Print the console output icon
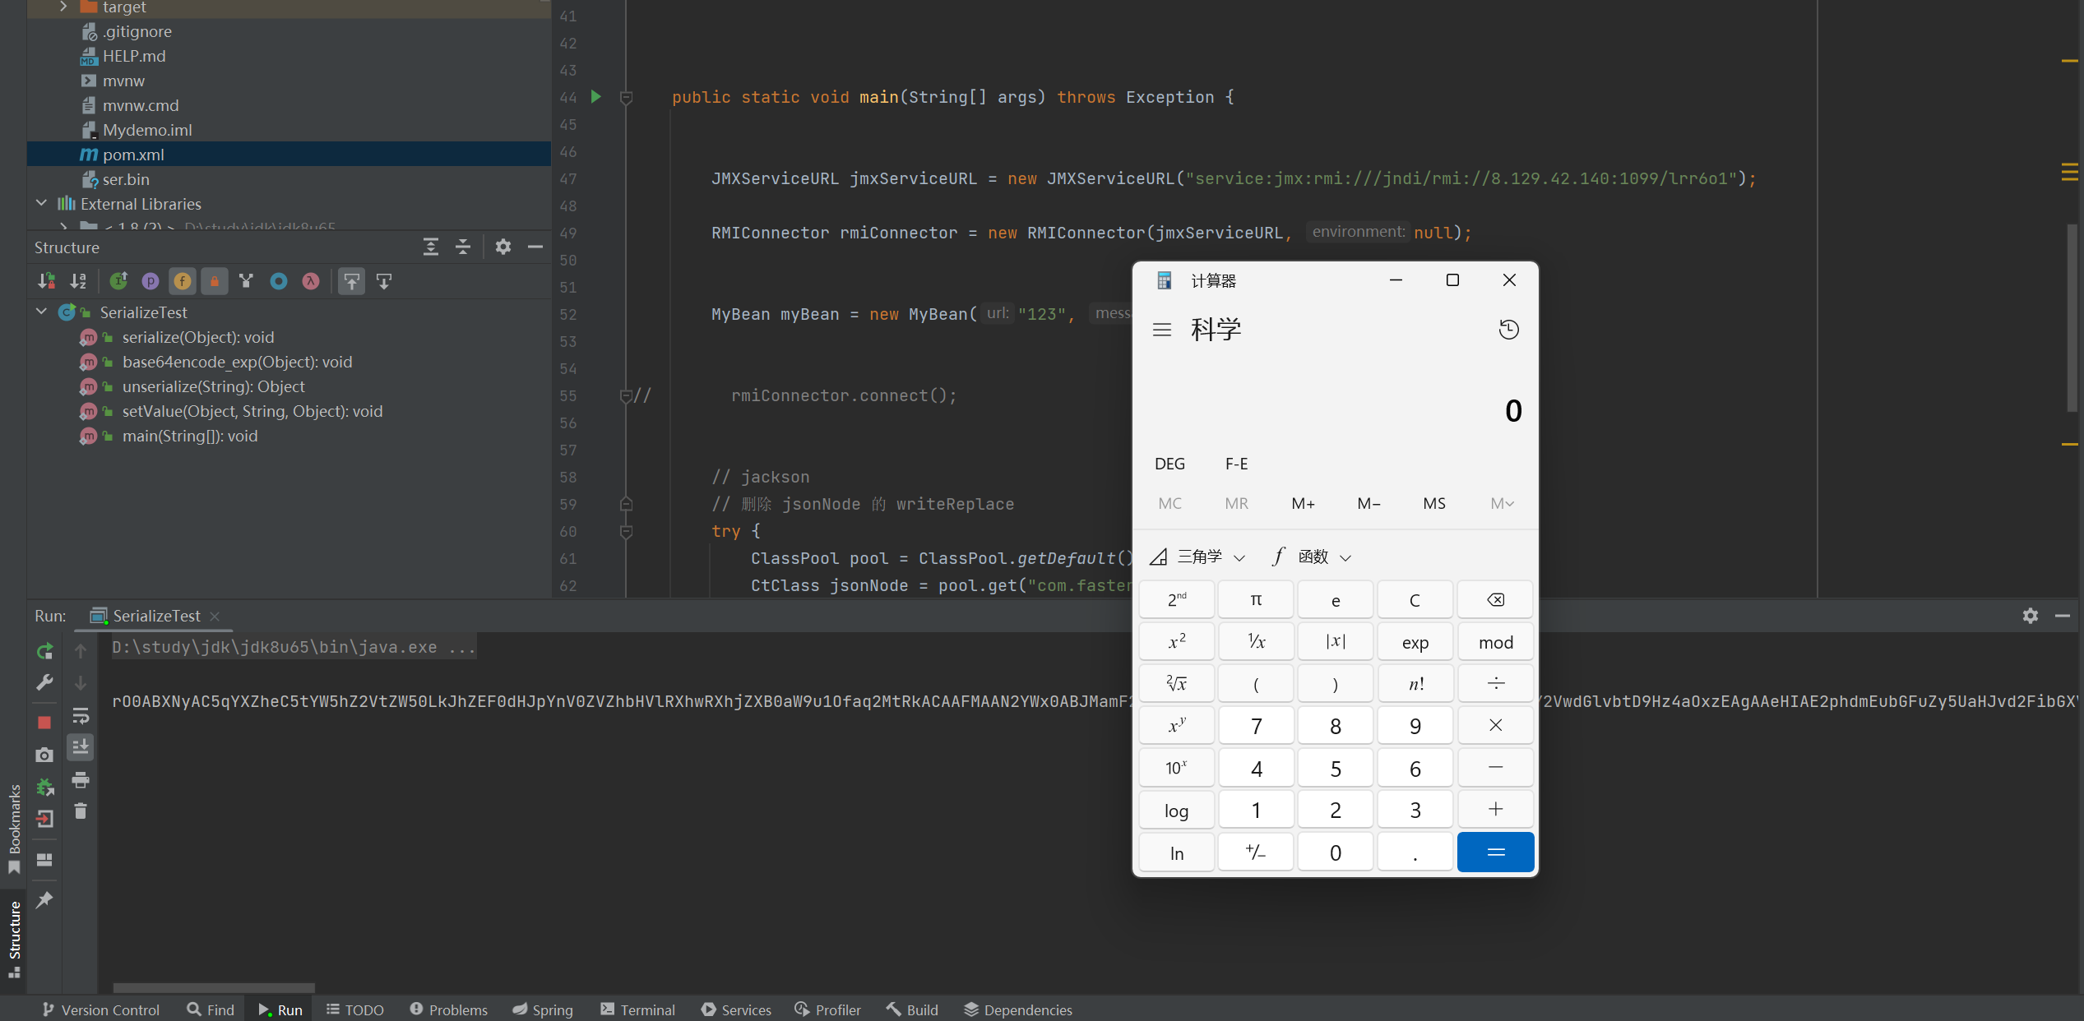The width and height of the screenshot is (2084, 1021). (81, 779)
